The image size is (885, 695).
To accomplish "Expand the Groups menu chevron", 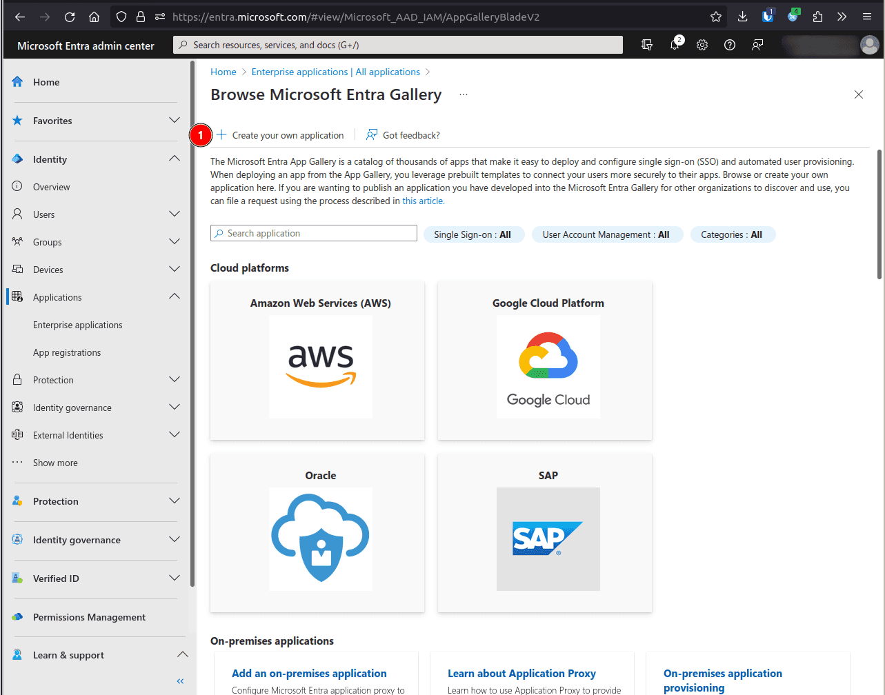I will point(175,241).
